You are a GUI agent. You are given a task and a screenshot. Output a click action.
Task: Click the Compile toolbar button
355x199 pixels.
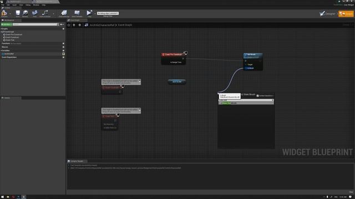coord(4,13)
